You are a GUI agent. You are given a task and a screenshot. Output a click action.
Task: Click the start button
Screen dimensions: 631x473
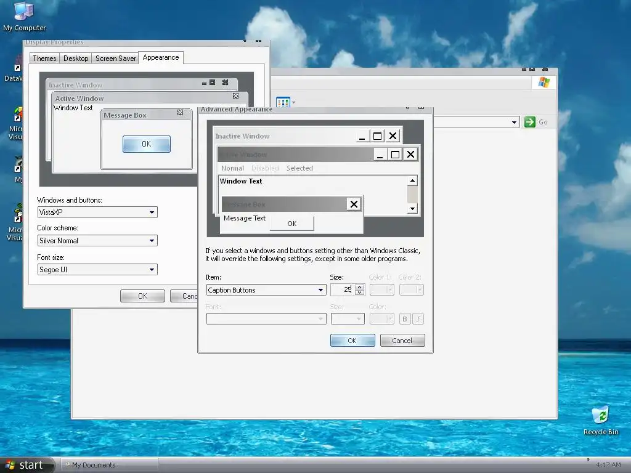click(27, 465)
